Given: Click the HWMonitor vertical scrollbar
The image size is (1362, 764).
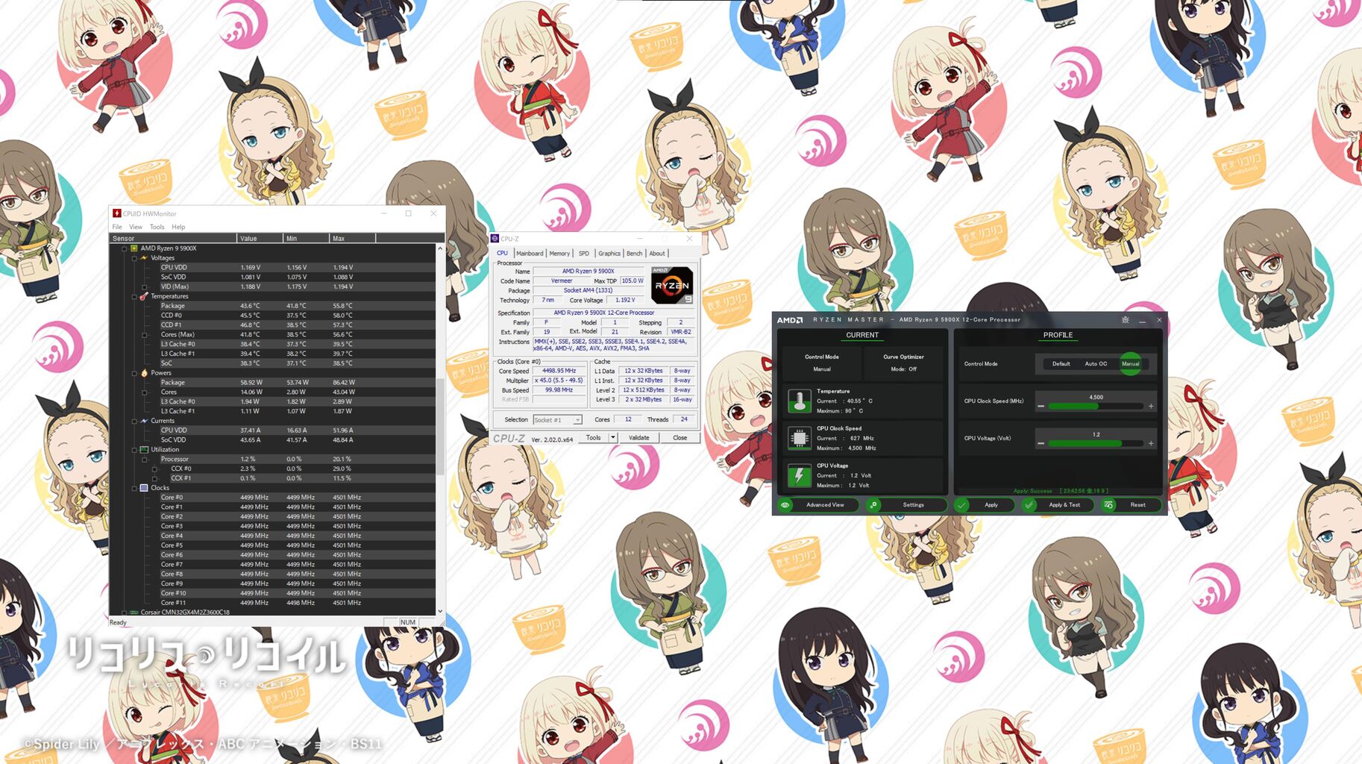Looking at the screenshot, I should (x=440, y=426).
